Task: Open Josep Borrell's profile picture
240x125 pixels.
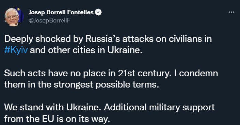Action: [x=14, y=17]
